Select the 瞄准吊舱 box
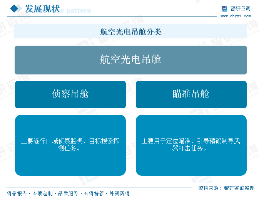Viewport: 259px width, 198px height. point(191,94)
